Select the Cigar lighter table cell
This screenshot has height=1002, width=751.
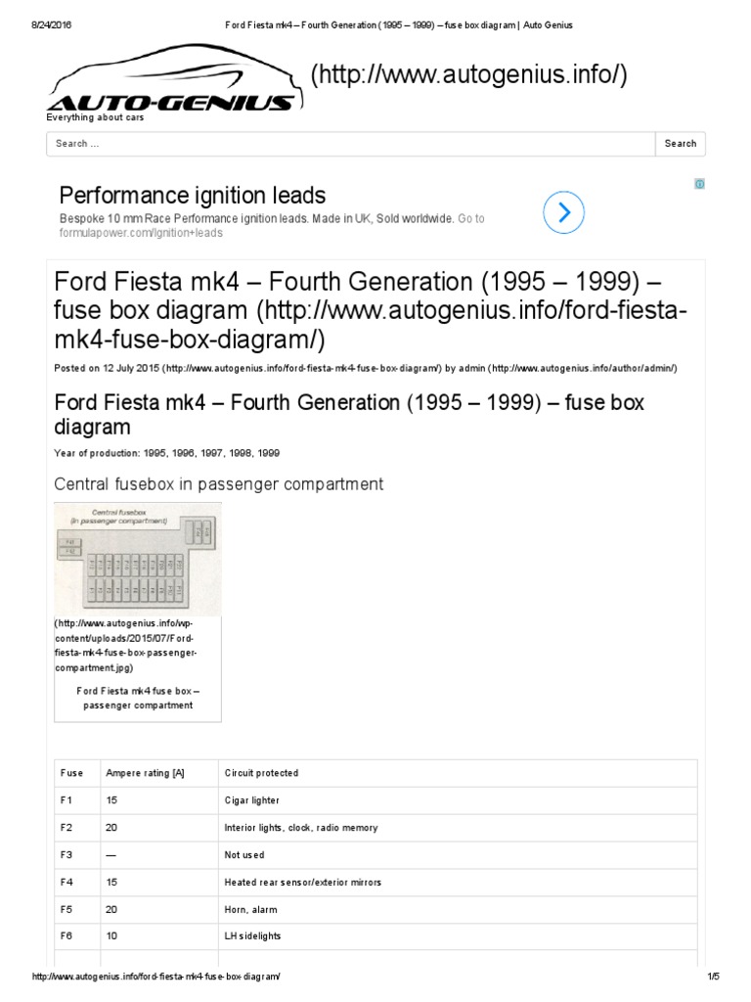(252, 800)
